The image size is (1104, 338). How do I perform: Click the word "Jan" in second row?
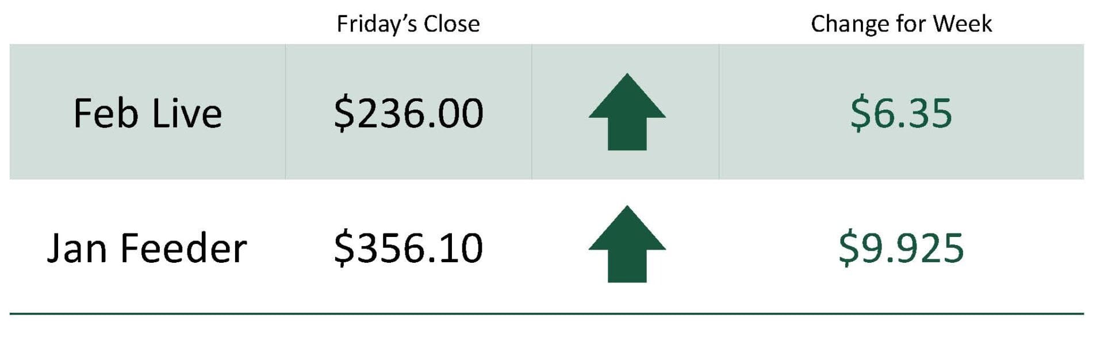[x=77, y=248]
